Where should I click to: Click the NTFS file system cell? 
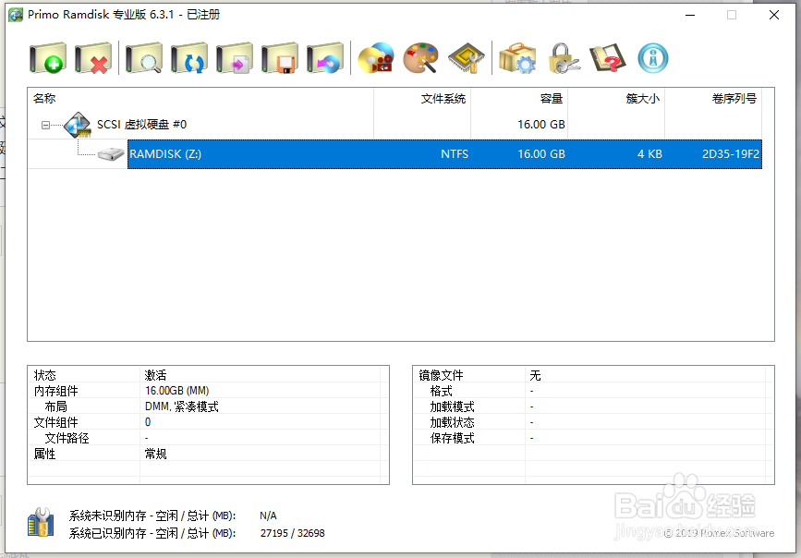(x=455, y=153)
